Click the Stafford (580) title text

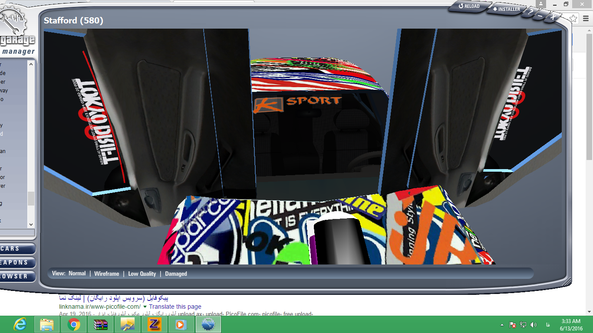click(73, 20)
